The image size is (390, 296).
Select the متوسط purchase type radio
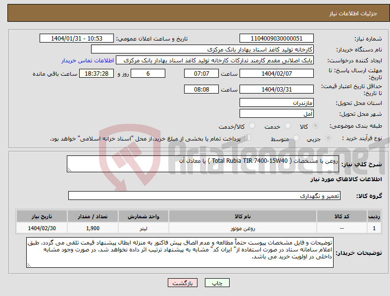pos(296,138)
